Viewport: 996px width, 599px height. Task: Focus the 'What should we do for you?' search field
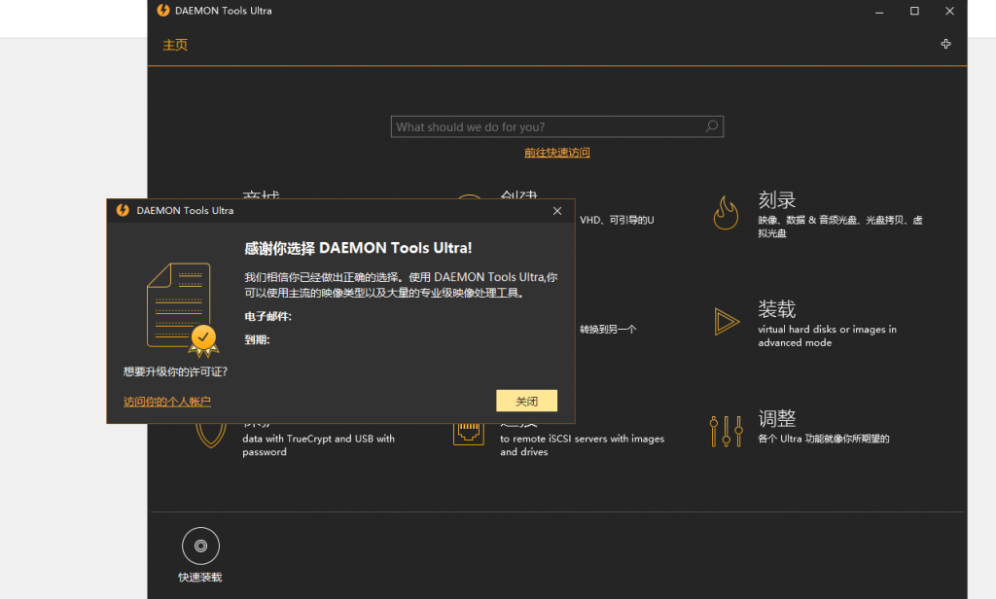click(x=557, y=126)
